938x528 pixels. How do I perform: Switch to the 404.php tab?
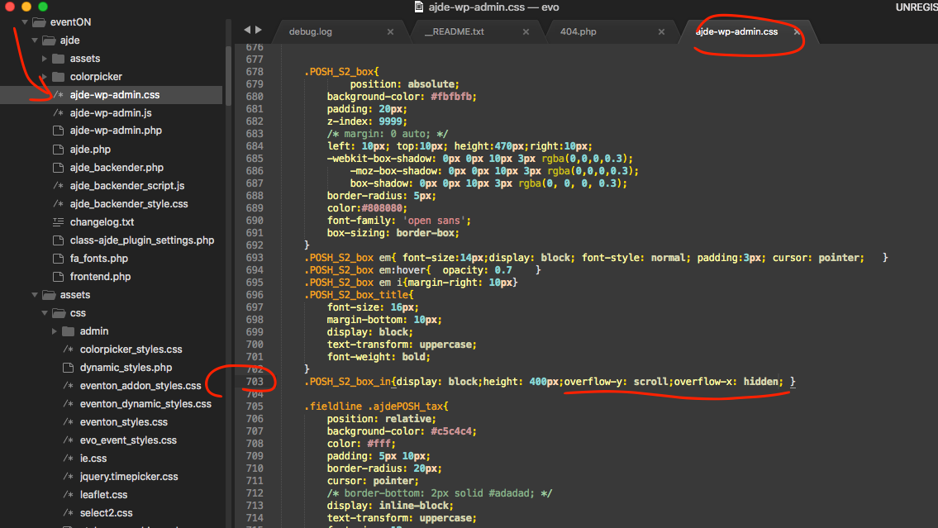[578, 32]
